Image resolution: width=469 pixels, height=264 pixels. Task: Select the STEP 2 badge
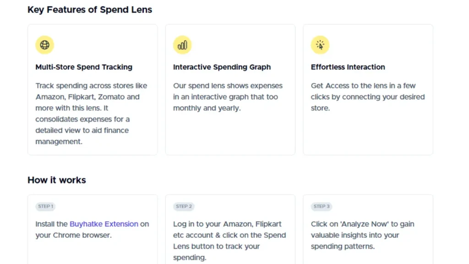point(184,206)
